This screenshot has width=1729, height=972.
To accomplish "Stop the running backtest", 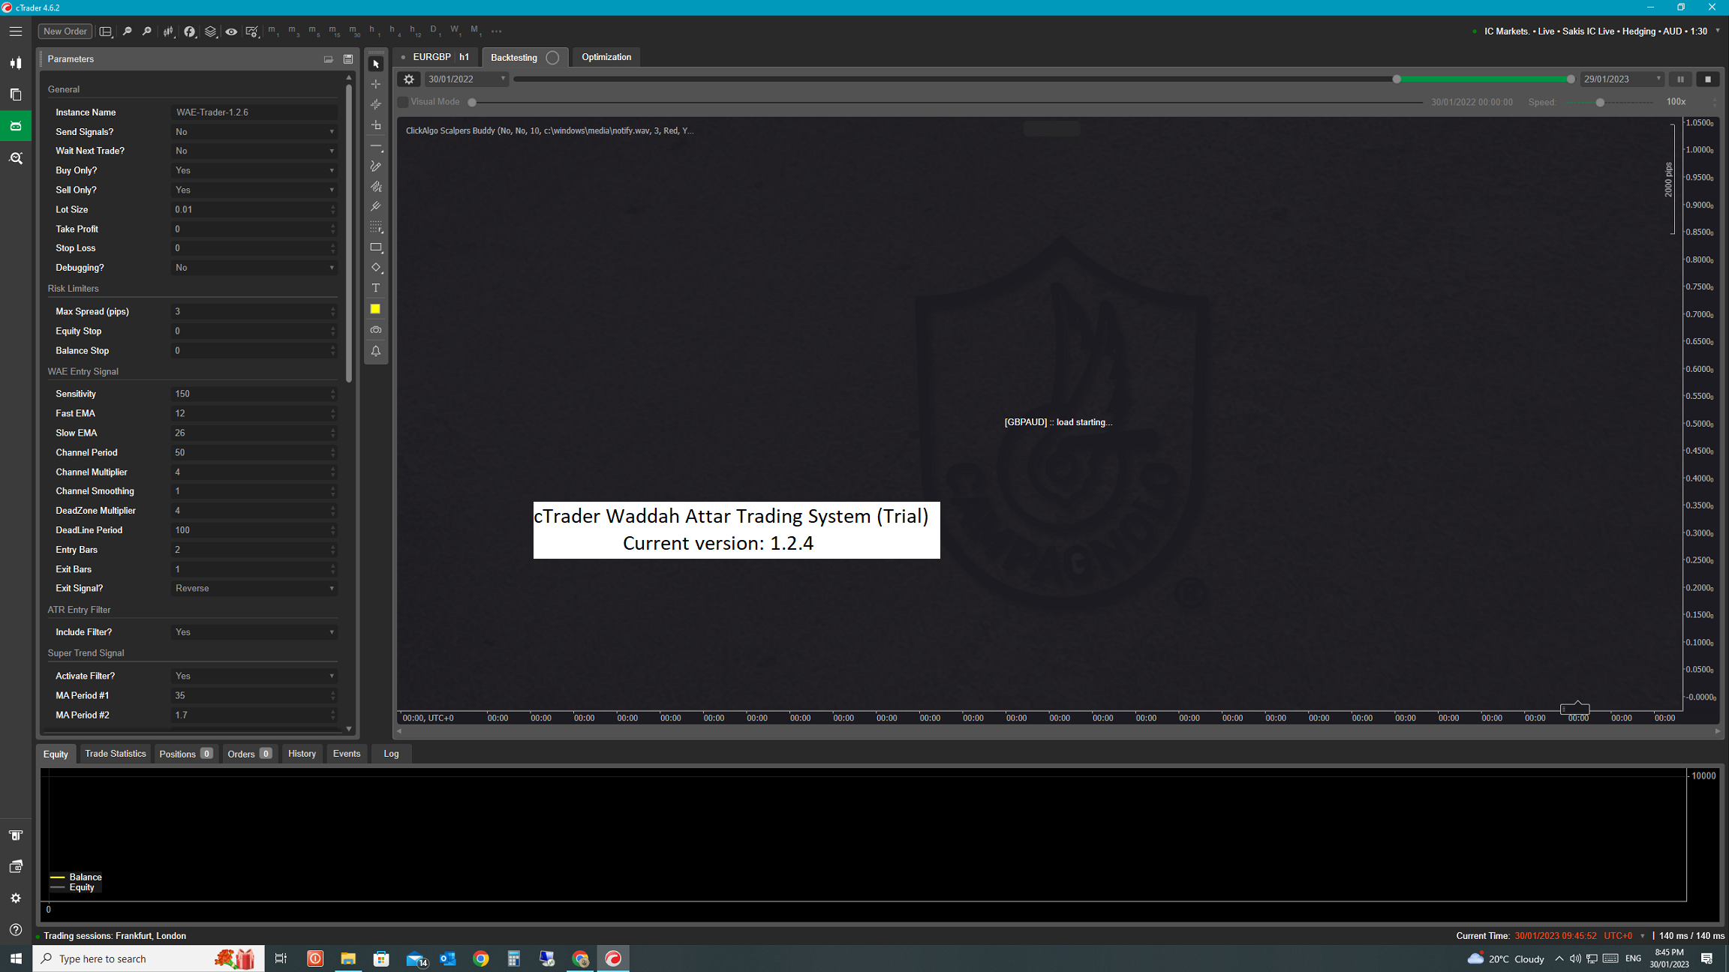I will [1708, 79].
